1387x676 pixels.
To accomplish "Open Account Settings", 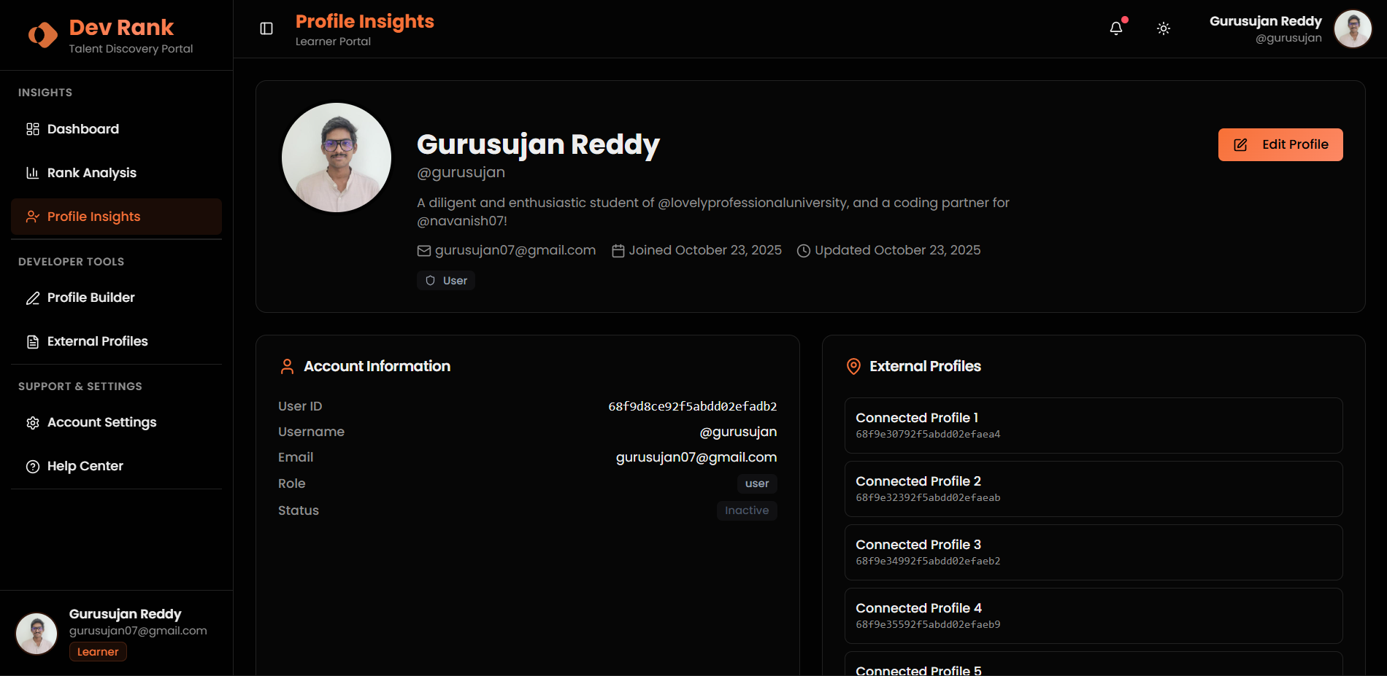I will [116, 422].
